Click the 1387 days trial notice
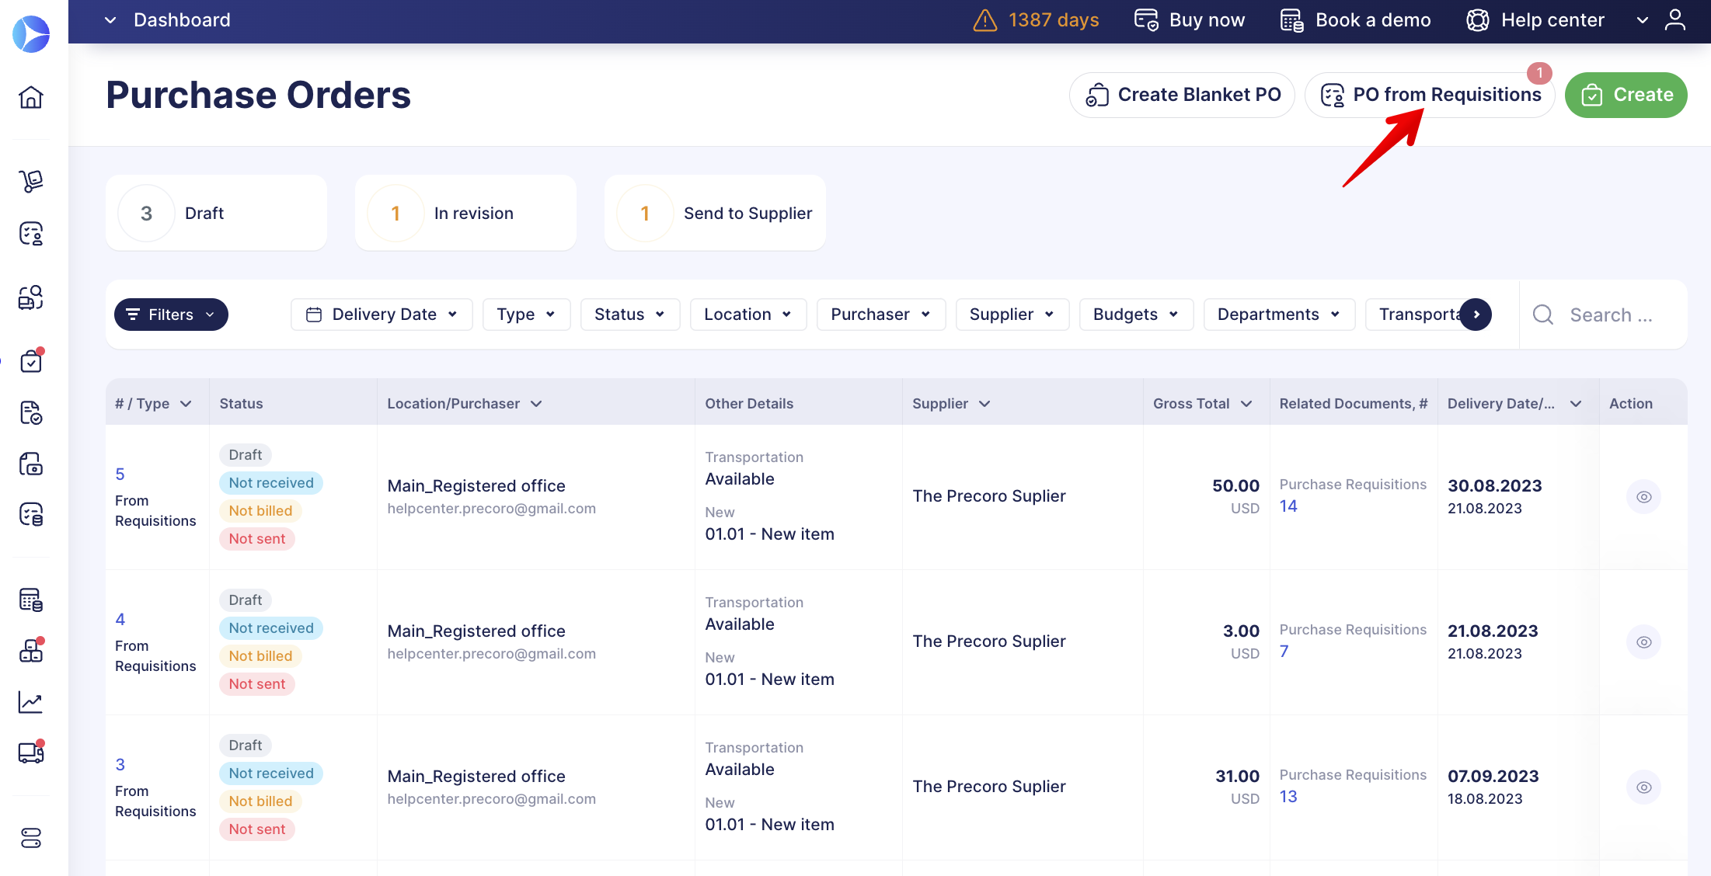The height and width of the screenshot is (876, 1711). pyautogui.click(x=1054, y=20)
